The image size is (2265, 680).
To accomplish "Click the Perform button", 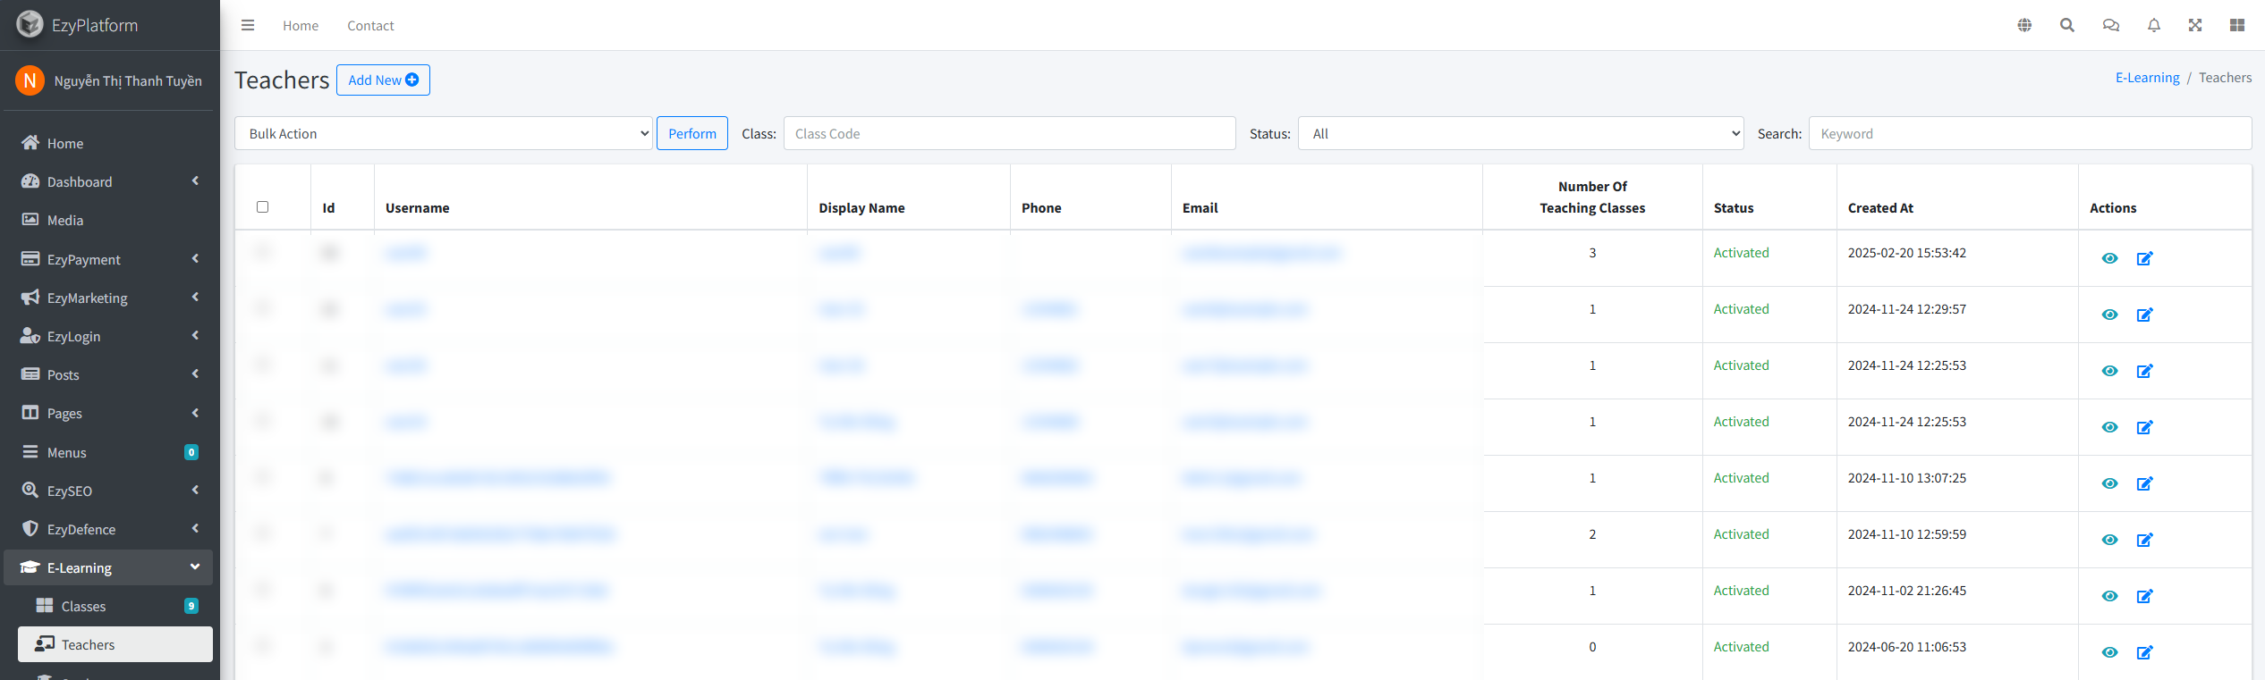I will point(692,133).
